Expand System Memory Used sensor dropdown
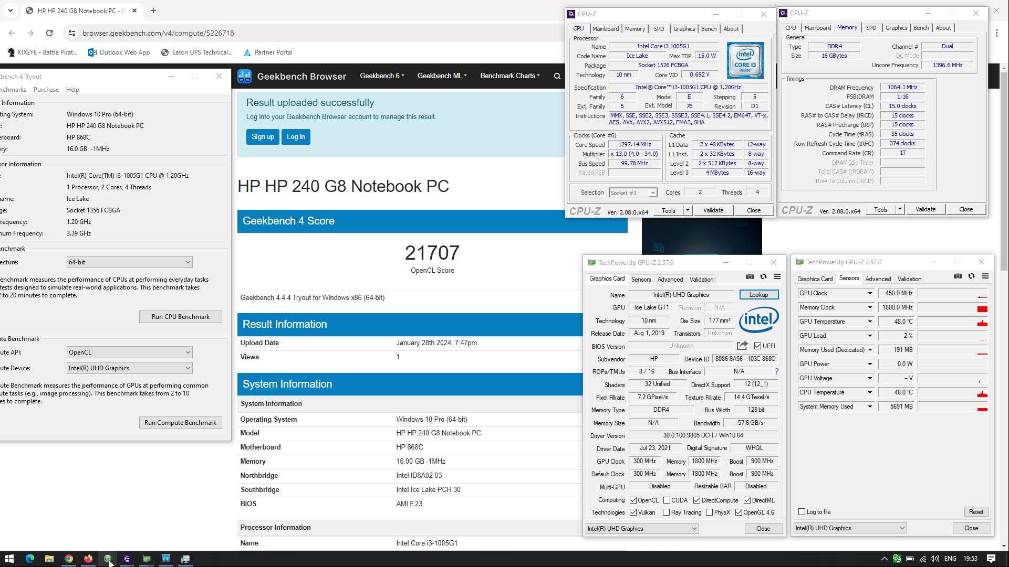The height and width of the screenshot is (567, 1009). (870, 406)
